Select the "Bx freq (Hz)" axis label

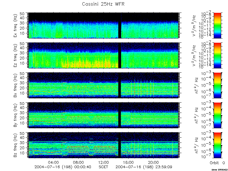coord(15,85)
